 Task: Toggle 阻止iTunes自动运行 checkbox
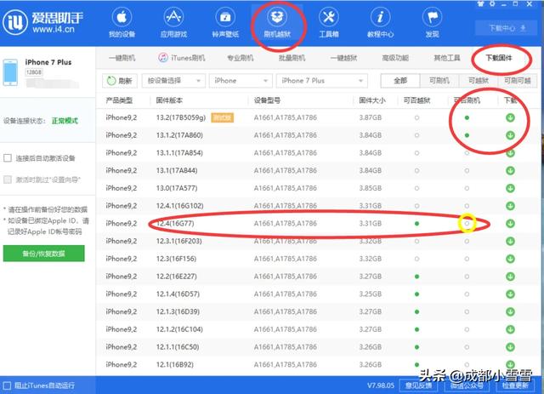point(7,385)
